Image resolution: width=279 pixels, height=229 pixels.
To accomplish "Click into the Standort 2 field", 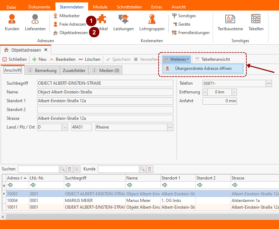I will click(105, 110).
